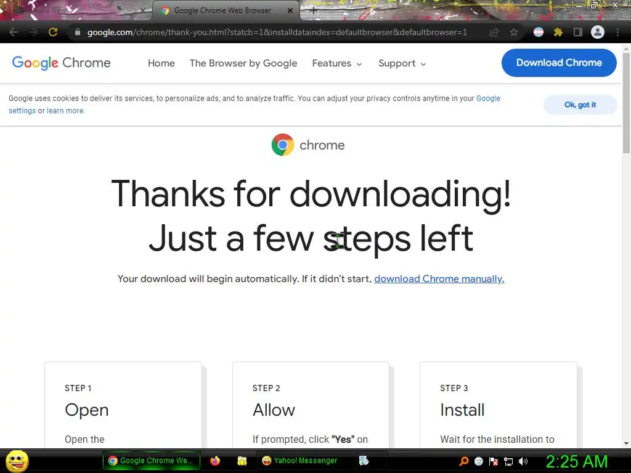Image resolution: width=631 pixels, height=473 pixels.
Task: Open The Browser by Google page
Action: (x=243, y=63)
